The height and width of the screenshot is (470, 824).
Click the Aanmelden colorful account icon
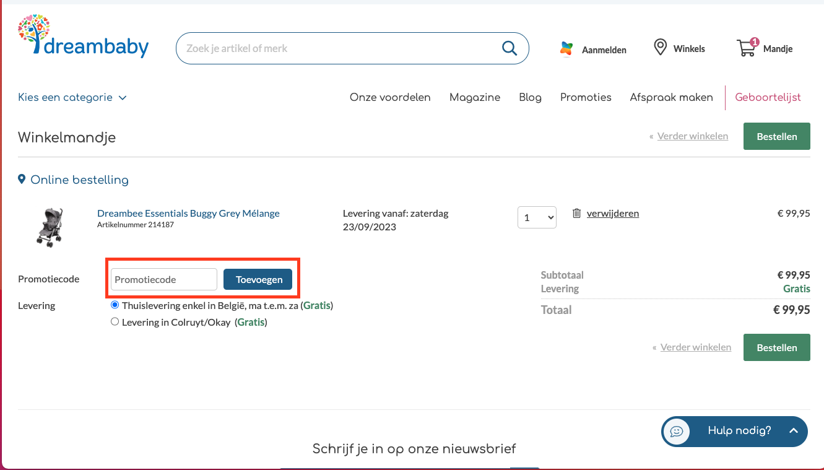(x=566, y=49)
